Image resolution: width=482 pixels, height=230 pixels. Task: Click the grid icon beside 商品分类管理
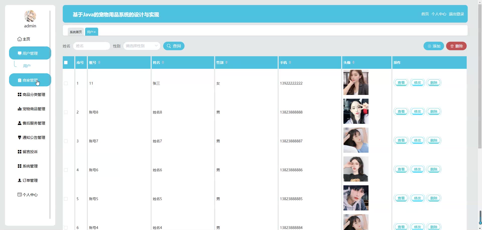(x=19, y=94)
